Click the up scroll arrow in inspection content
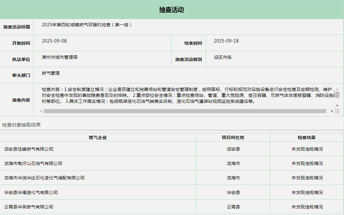Viewport: 344px width, 215px height. pyautogui.click(x=337, y=89)
